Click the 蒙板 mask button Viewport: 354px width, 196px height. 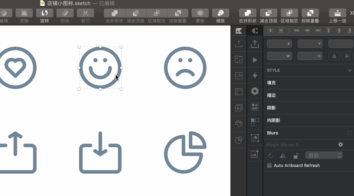click(200, 13)
